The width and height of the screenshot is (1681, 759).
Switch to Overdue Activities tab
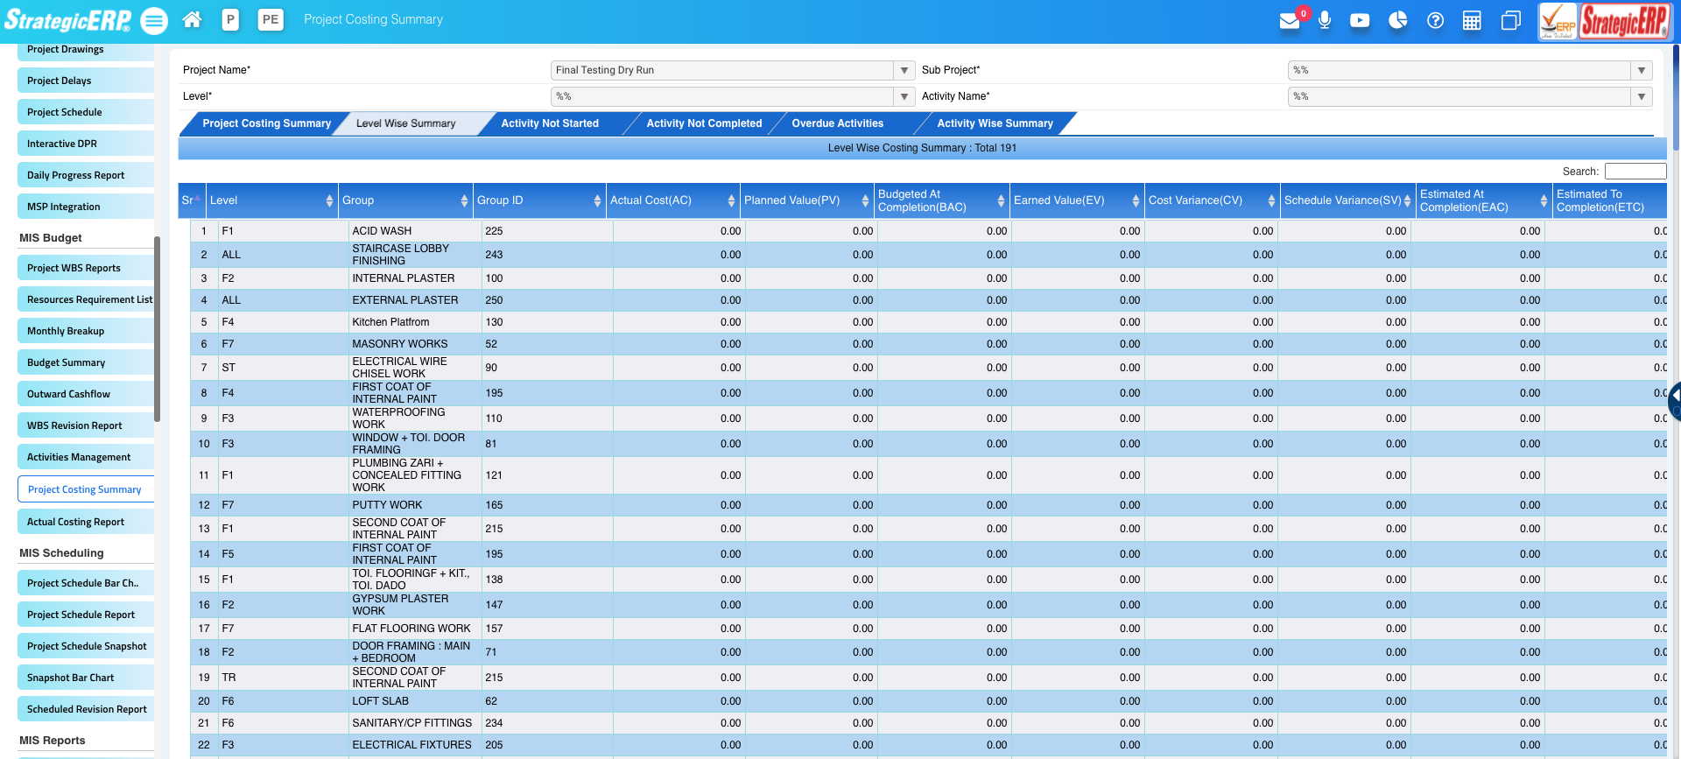tap(838, 123)
